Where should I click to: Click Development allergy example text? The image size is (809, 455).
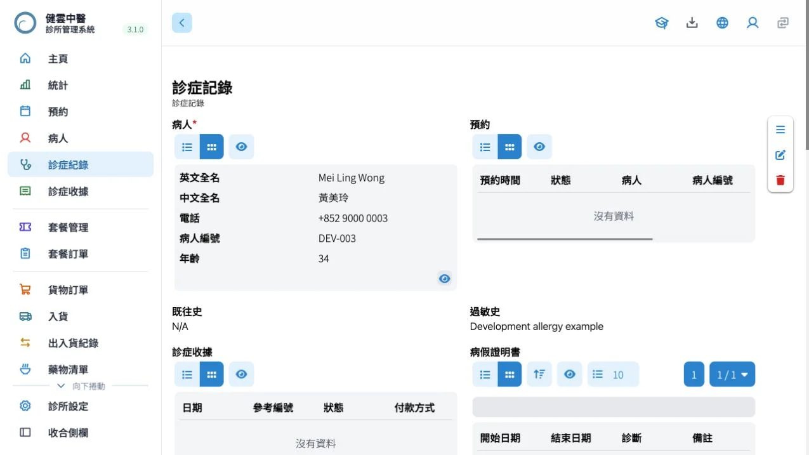point(537,327)
